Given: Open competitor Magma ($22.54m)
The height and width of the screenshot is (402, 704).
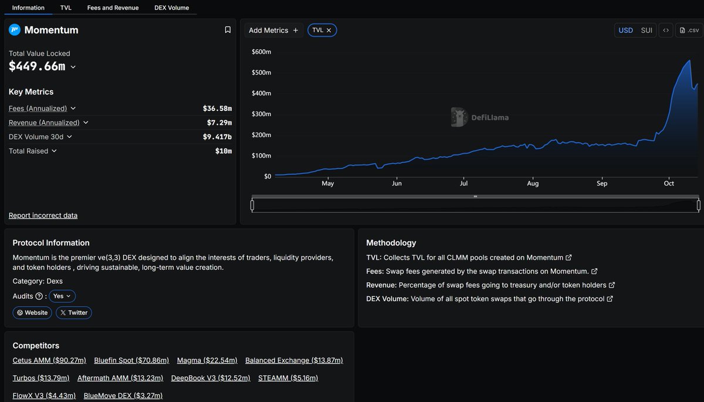Looking at the screenshot, I should (x=207, y=360).
